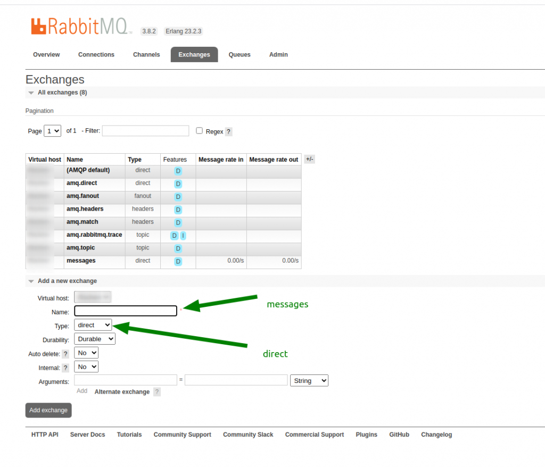The width and height of the screenshot is (545, 467).
Task: Open the Changelog footer link
Action: [x=436, y=435]
